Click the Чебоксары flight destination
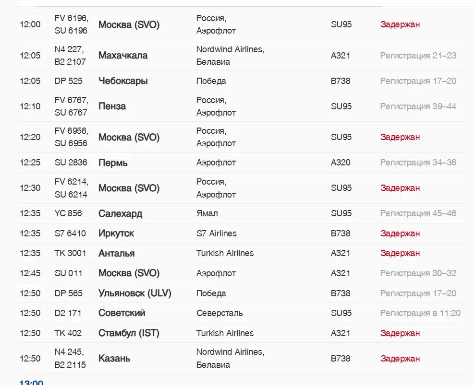This screenshot has height=385, width=475. pyautogui.click(x=123, y=81)
